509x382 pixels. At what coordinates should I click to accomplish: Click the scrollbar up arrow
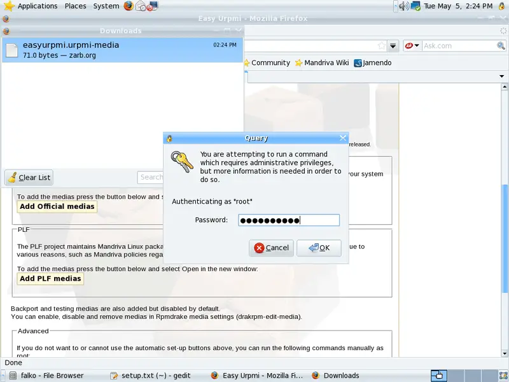click(504, 87)
